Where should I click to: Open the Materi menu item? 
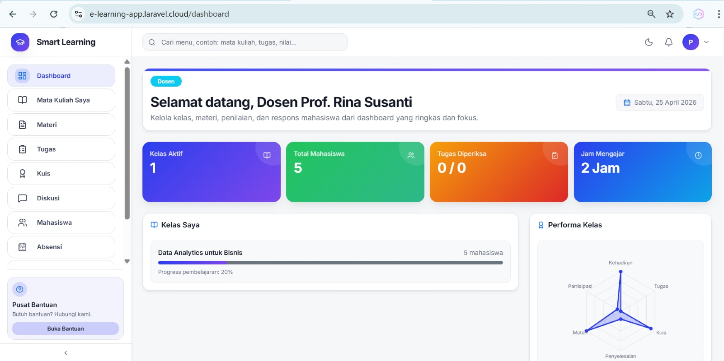pos(61,125)
